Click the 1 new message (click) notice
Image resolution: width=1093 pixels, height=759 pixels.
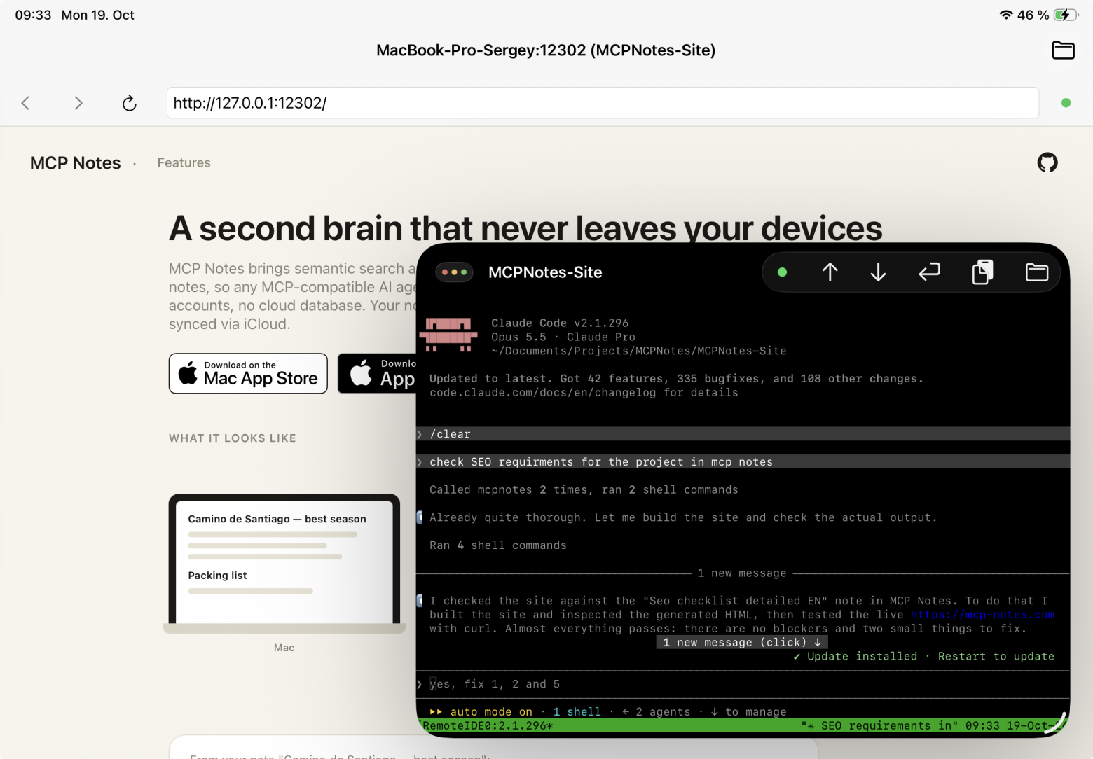(742, 642)
